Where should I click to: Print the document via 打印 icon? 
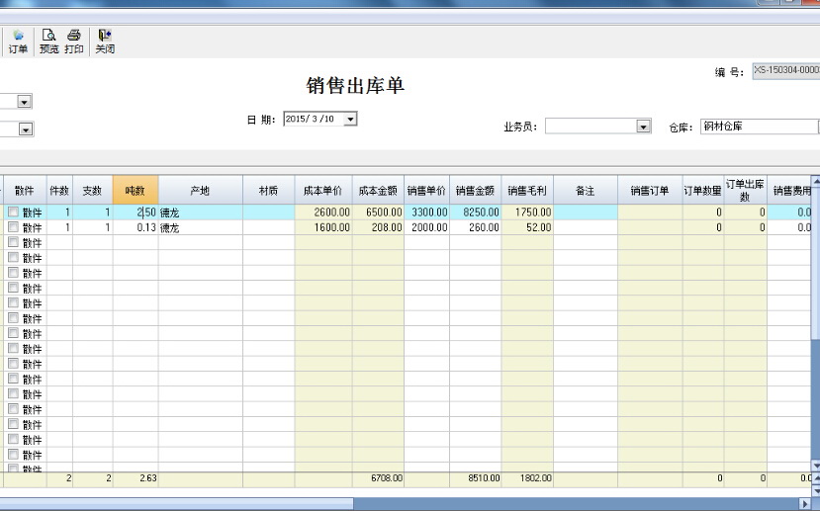(74, 42)
